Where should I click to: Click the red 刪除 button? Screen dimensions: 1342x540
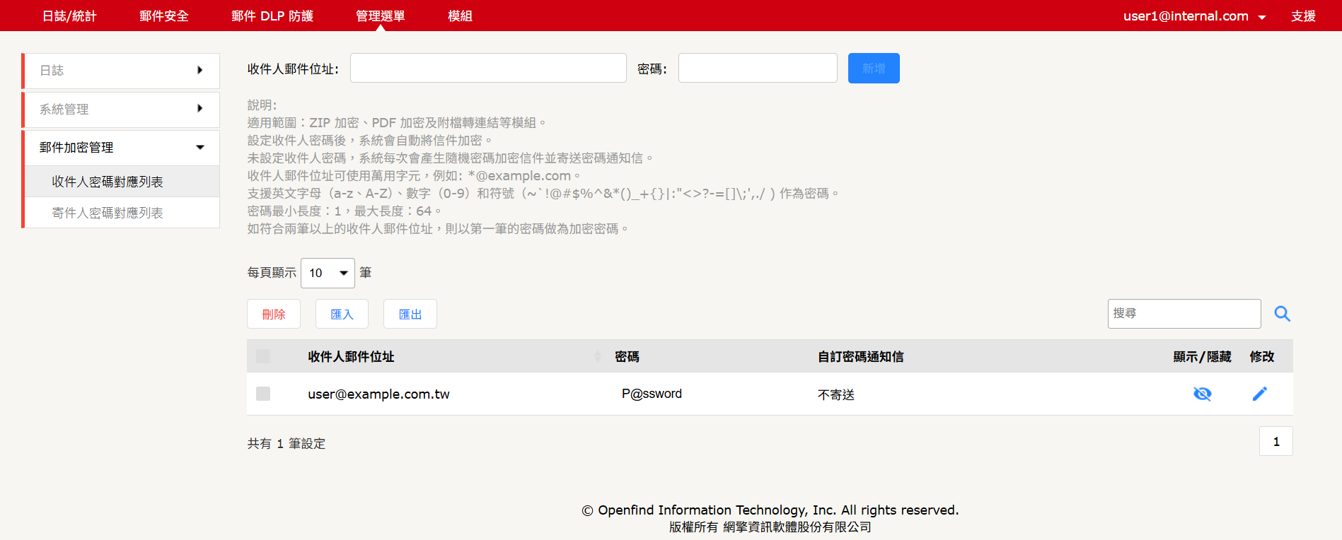(274, 314)
